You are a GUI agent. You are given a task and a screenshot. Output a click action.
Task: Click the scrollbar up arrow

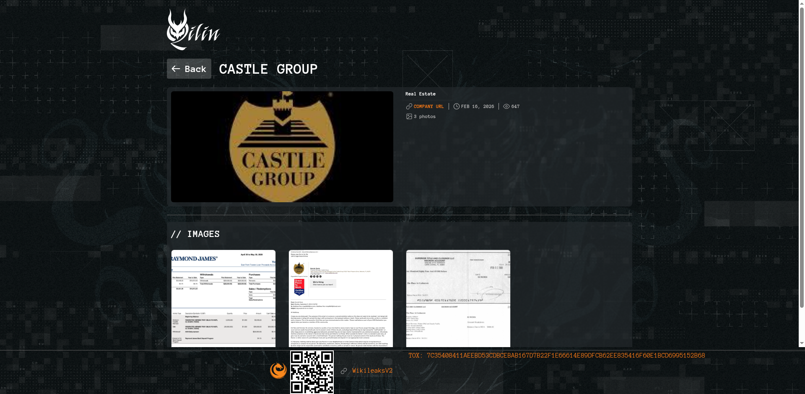coord(802,3)
